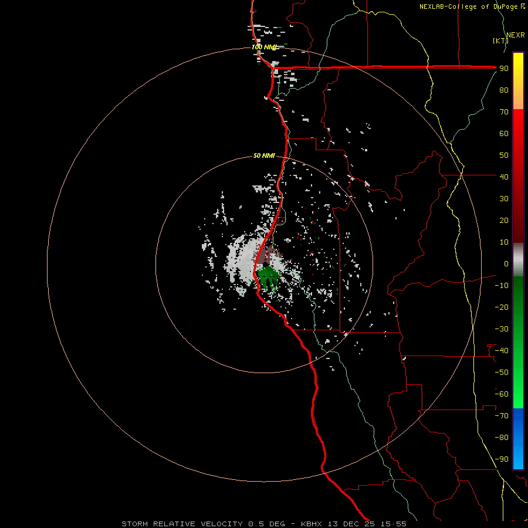Click the 40 value on velocity scale
The height and width of the screenshot is (528, 528).
click(x=504, y=177)
